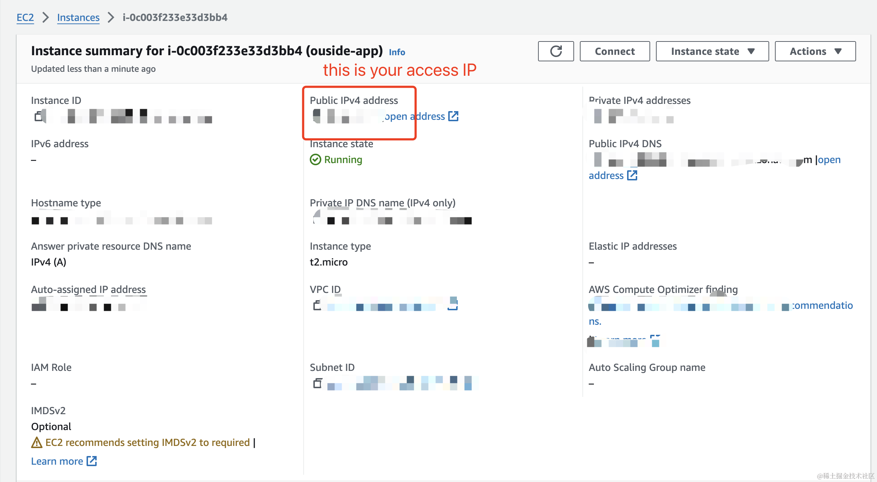Click the refresh icon button
This screenshot has height=482, width=877.
pyautogui.click(x=556, y=51)
